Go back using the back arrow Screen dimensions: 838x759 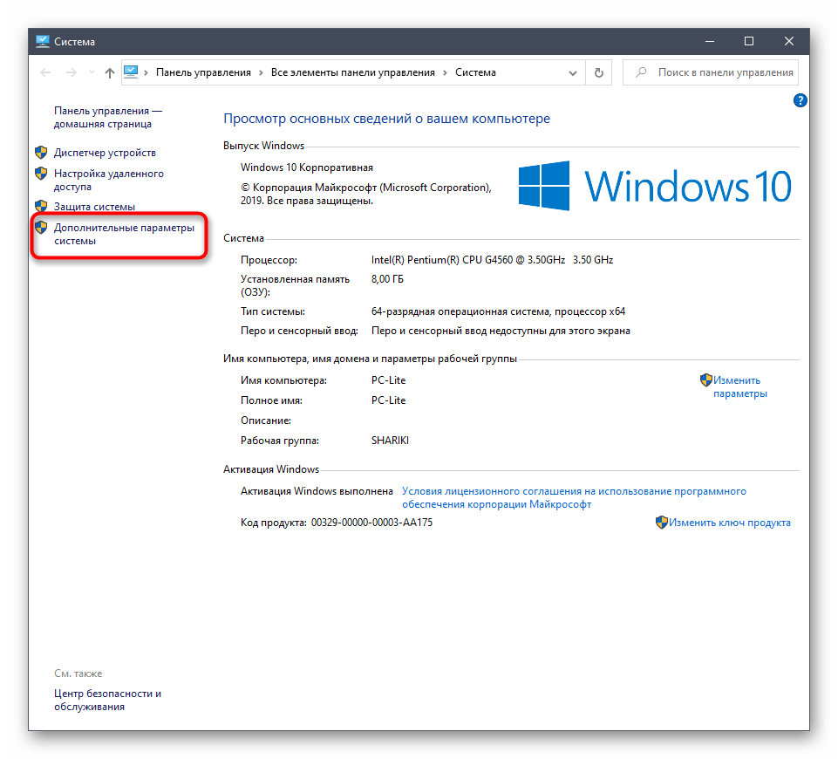[x=47, y=73]
